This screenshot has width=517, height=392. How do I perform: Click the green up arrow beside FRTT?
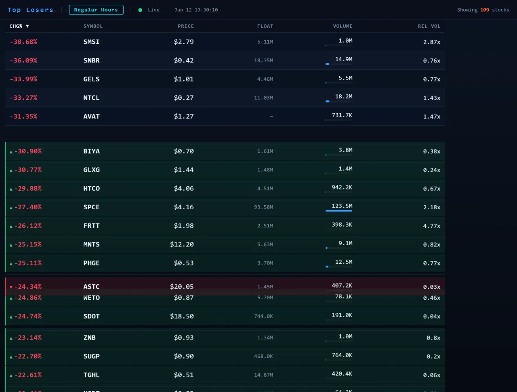[11, 226]
